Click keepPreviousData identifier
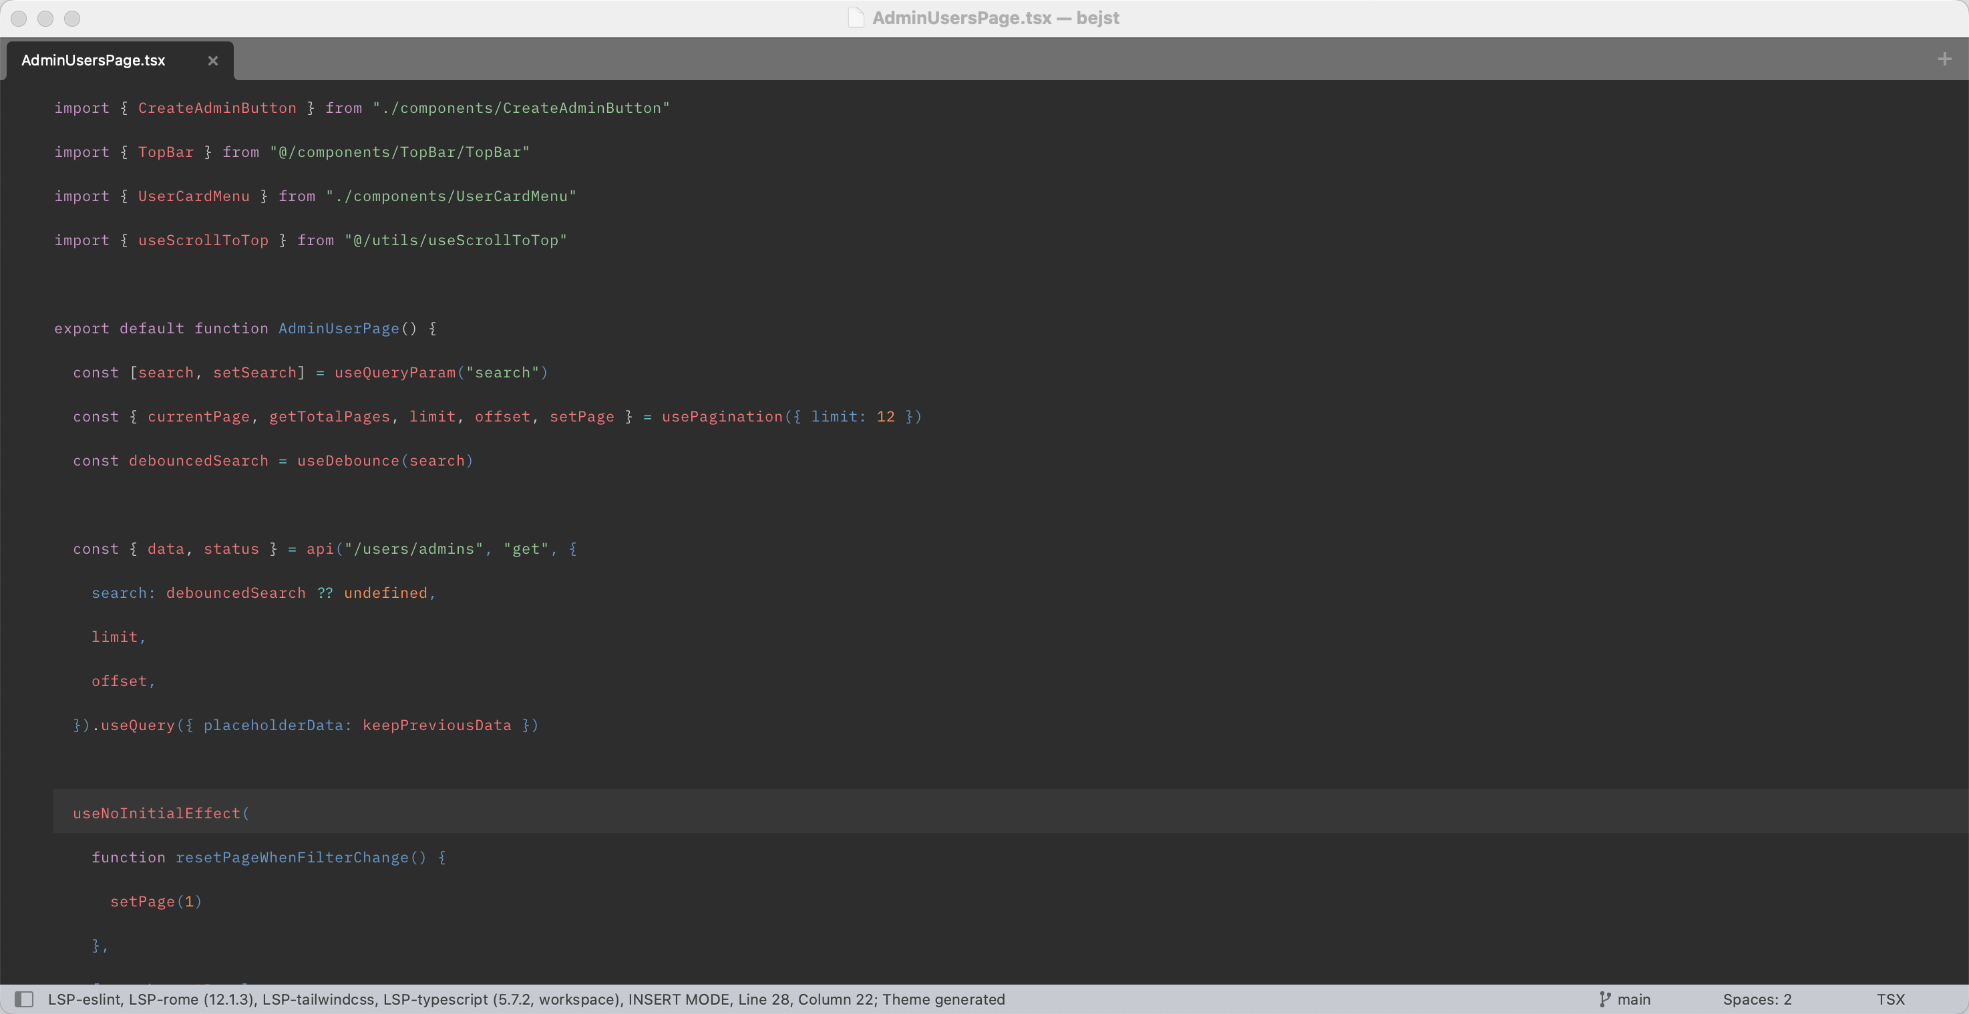The width and height of the screenshot is (1969, 1014). [436, 725]
